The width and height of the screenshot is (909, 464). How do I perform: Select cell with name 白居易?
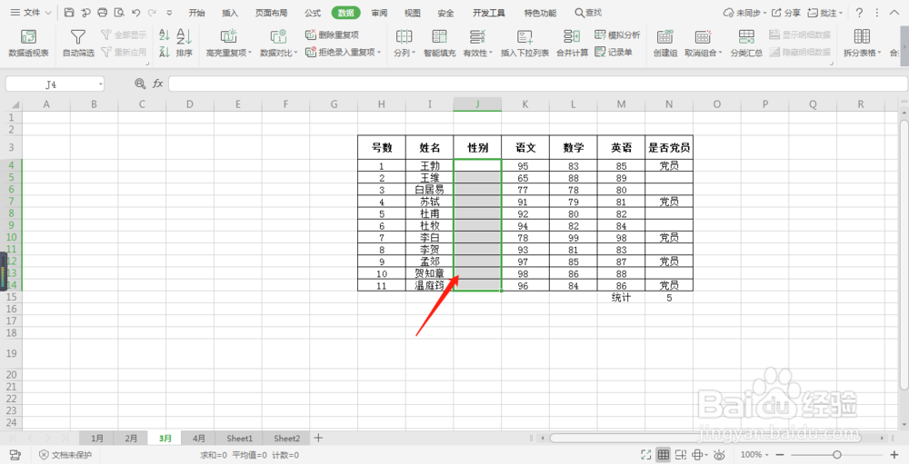430,190
